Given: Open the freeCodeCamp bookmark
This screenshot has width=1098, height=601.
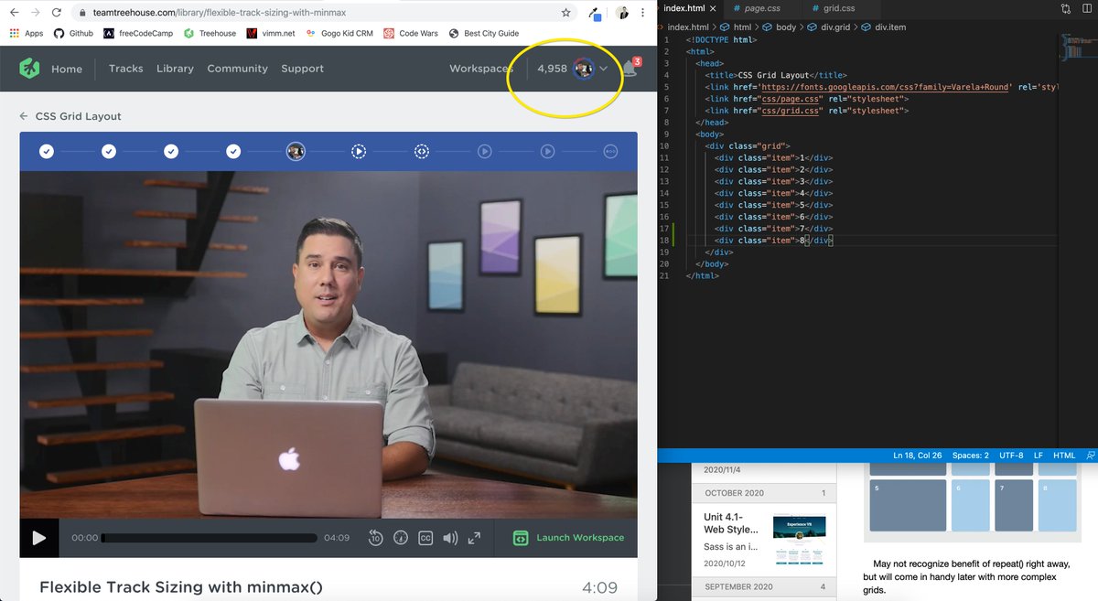Looking at the screenshot, I should point(137,33).
